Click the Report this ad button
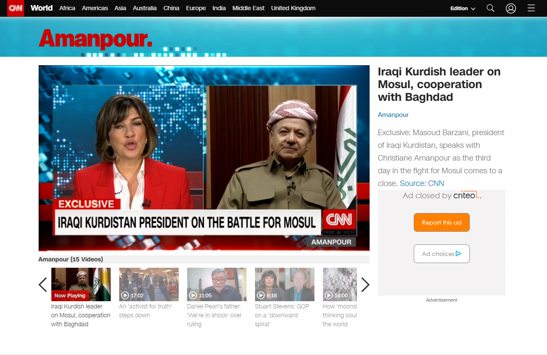 (x=441, y=222)
